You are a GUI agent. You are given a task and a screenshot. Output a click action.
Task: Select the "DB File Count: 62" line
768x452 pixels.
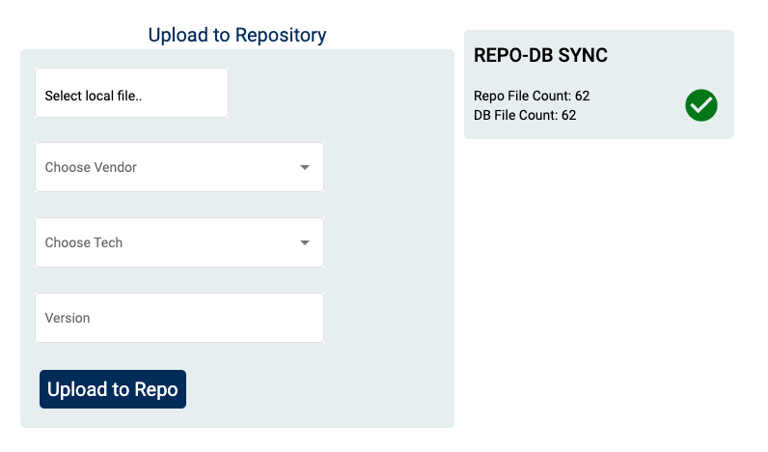[x=525, y=115]
